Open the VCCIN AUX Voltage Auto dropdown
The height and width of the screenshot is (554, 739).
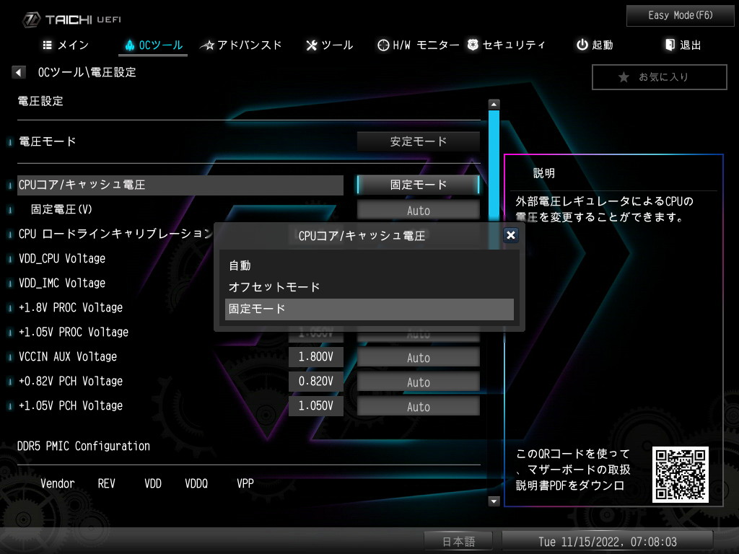point(418,358)
